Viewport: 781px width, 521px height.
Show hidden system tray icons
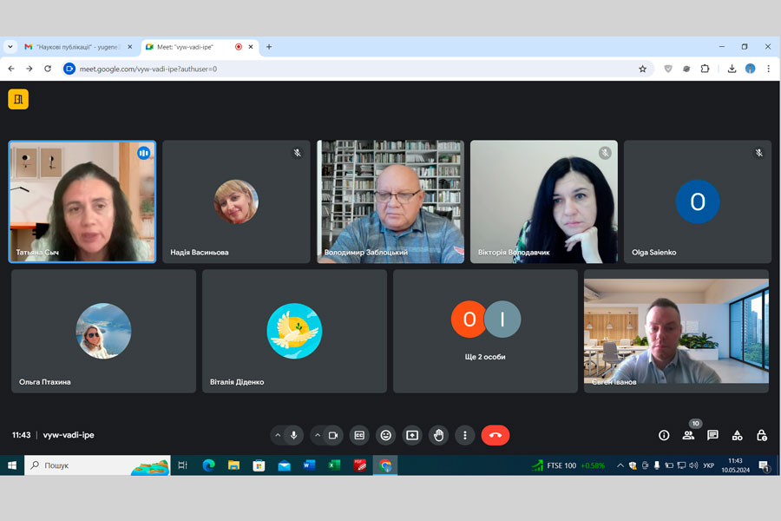[620, 465]
